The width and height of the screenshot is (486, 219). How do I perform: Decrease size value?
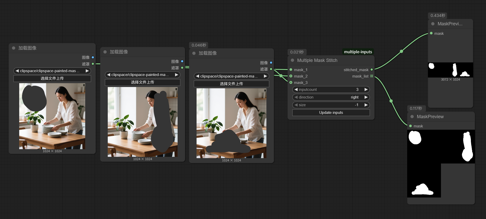pos(296,105)
